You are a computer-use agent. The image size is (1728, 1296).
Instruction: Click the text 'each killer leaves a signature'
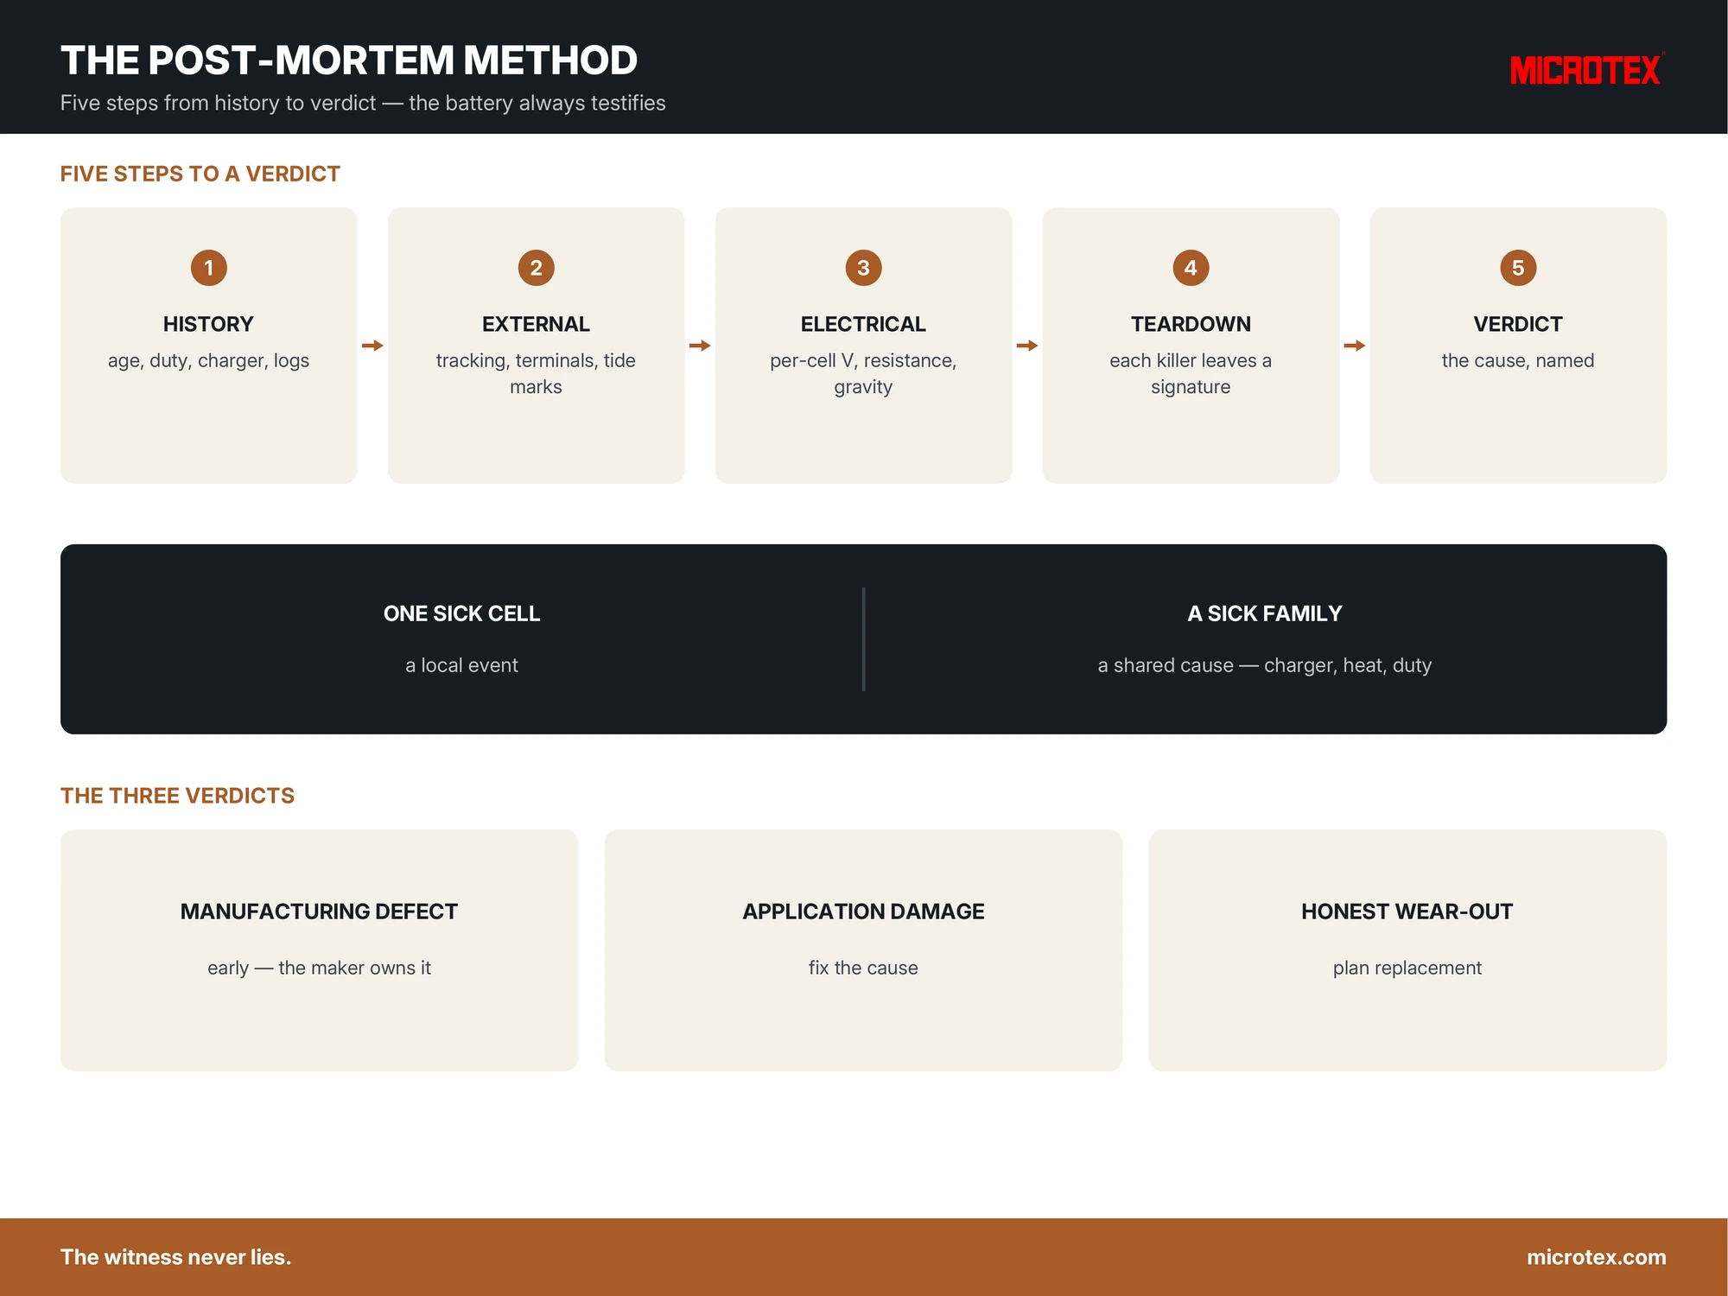point(1191,373)
